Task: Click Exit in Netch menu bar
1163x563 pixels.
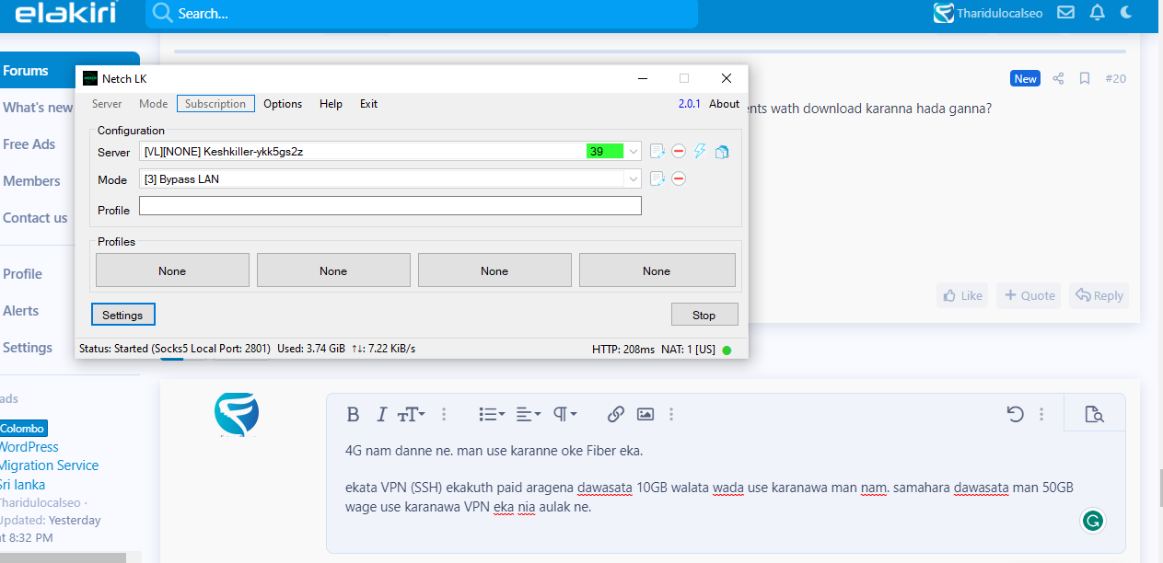Action: click(x=368, y=104)
